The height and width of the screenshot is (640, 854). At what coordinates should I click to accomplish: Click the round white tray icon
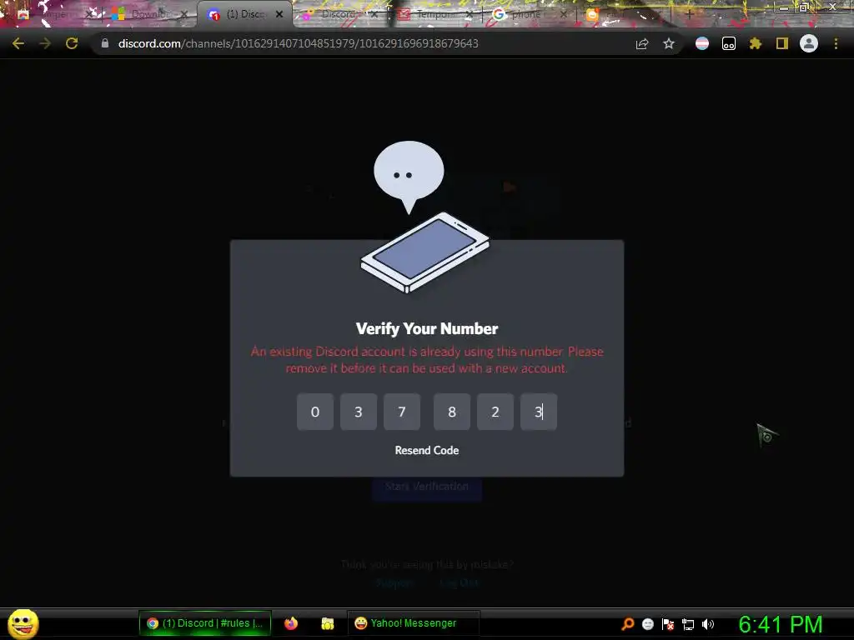pos(647,623)
